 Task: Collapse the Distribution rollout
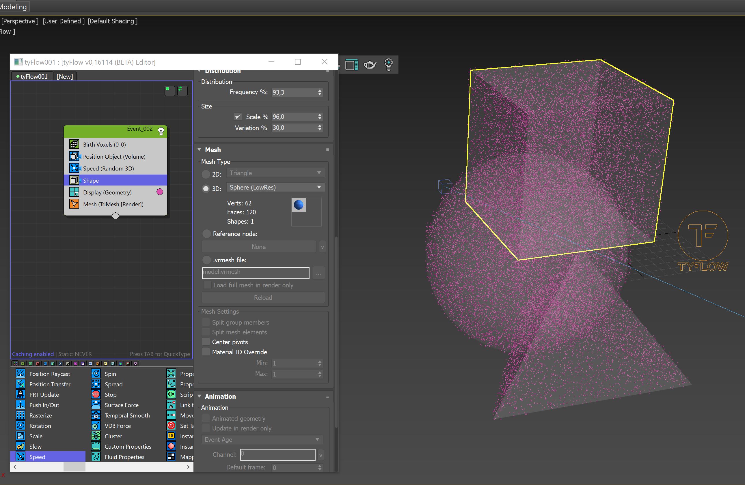[200, 72]
